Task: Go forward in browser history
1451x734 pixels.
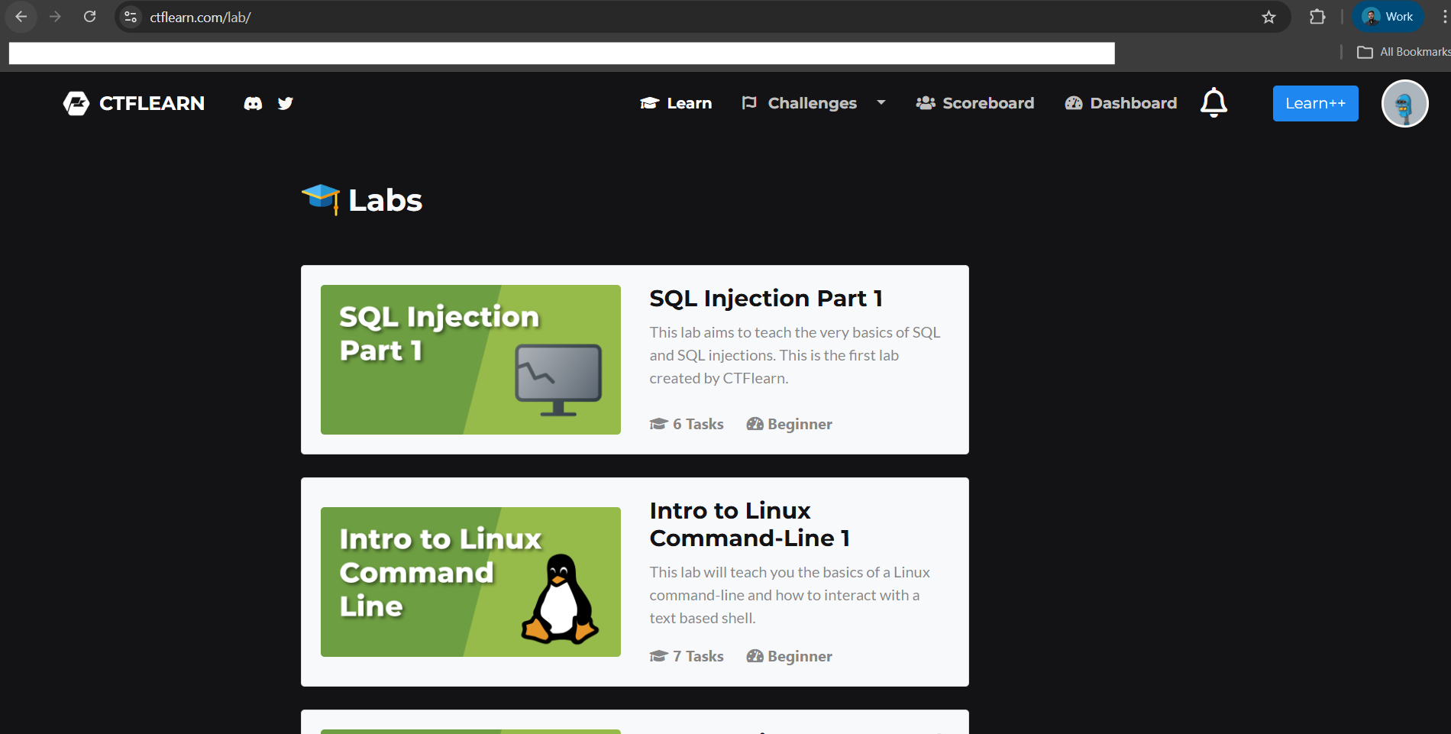Action: 55,17
